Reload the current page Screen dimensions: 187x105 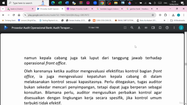[14, 15]
